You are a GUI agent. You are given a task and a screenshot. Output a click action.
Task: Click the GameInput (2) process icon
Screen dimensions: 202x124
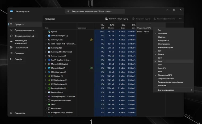(x=49, y=48)
